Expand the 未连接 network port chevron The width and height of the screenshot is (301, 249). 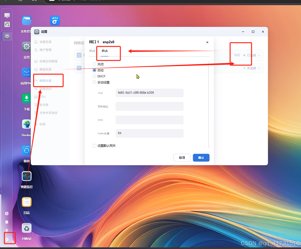pyautogui.click(x=259, y=68)
